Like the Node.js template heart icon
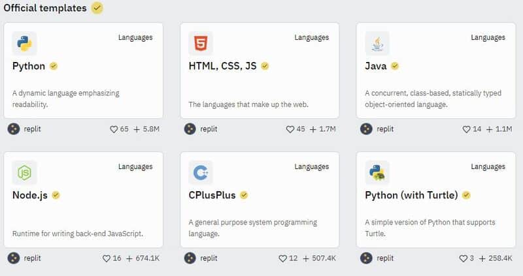The height and width of the screenshot is (276, 523). click(x=107, y=258)
